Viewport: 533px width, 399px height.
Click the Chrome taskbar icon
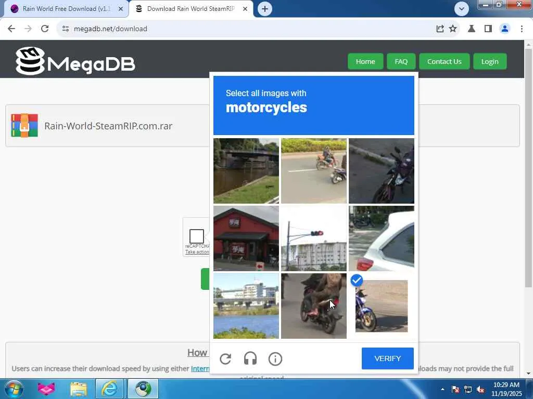tap(143, 389)
